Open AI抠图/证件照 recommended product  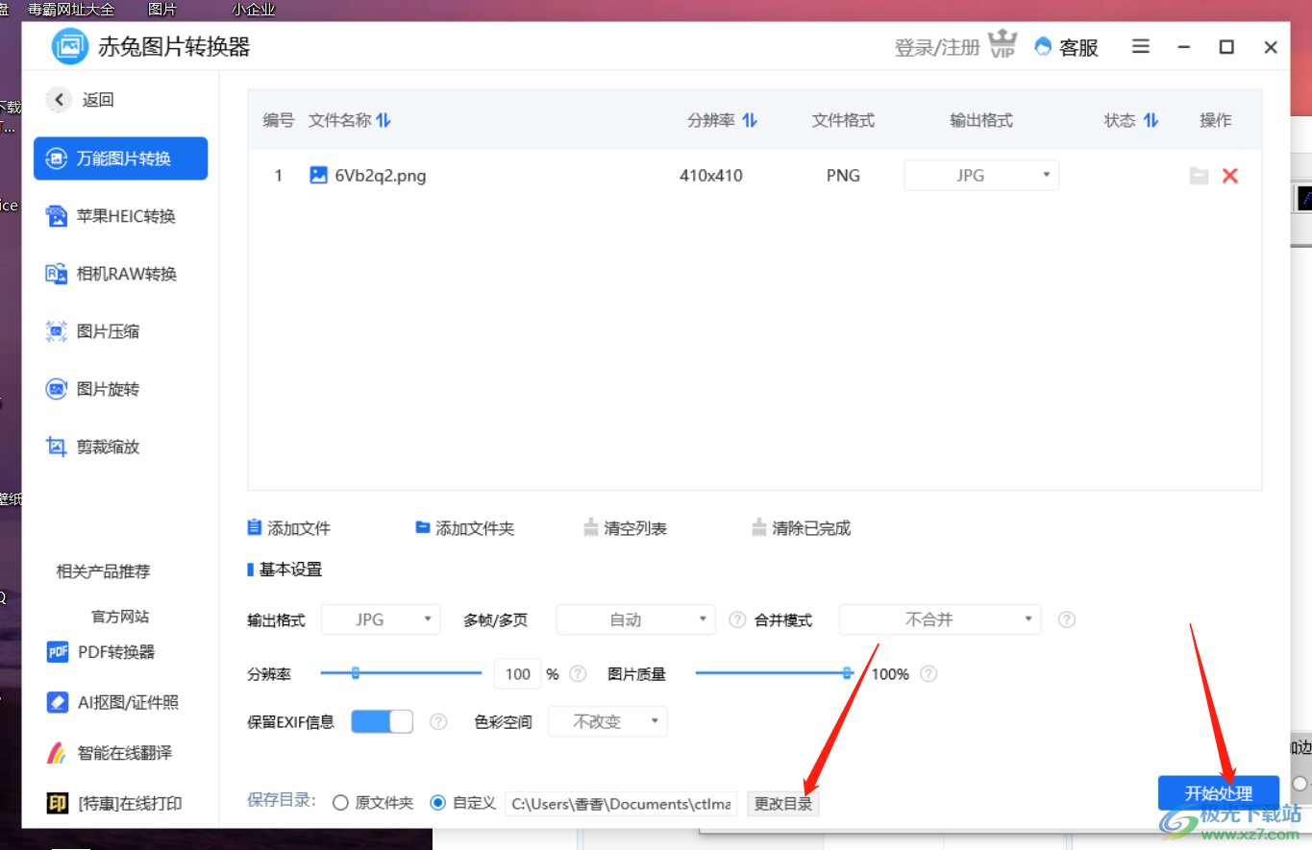[x=112, y=702]
